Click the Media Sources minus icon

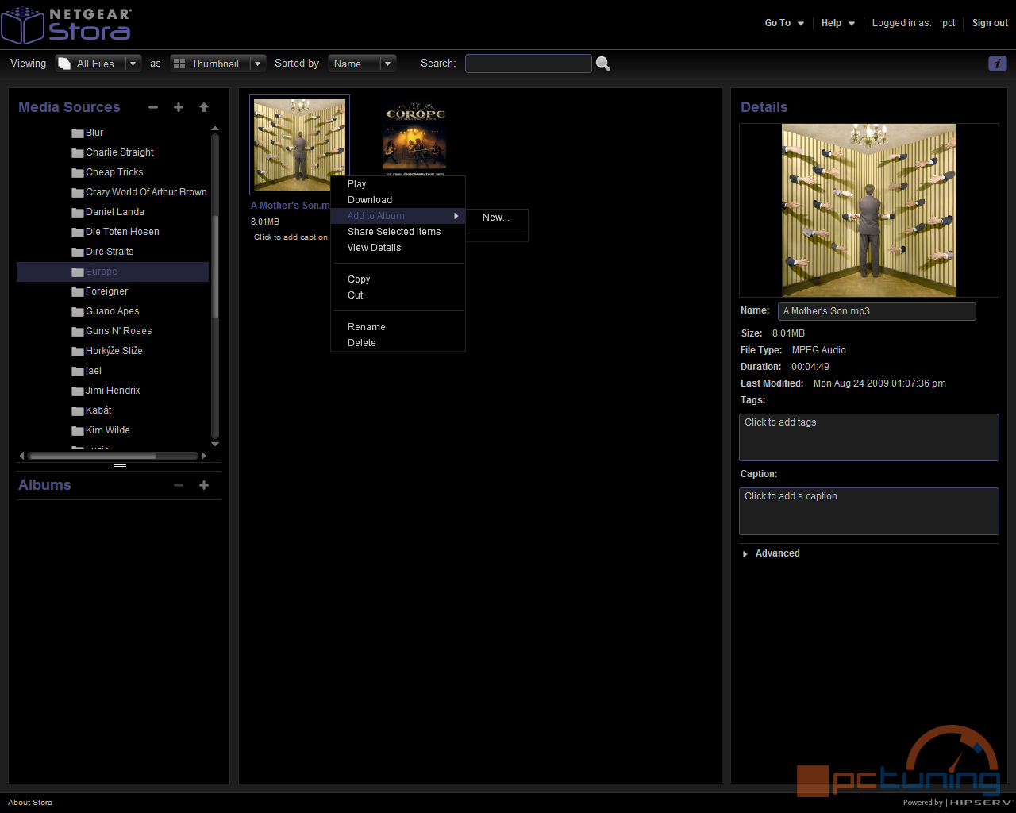[x=153, y=107]
